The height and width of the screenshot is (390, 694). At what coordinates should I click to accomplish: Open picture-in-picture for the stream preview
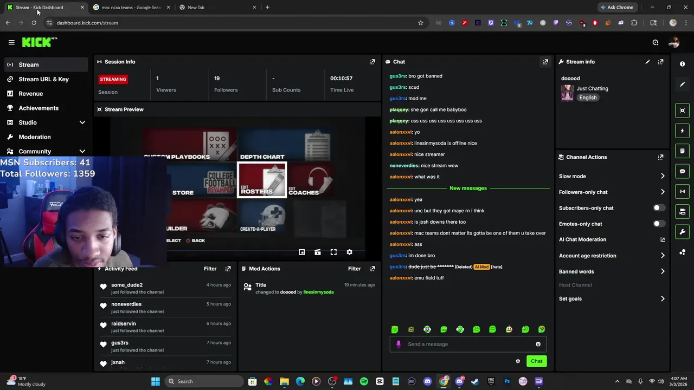[302, 252]
